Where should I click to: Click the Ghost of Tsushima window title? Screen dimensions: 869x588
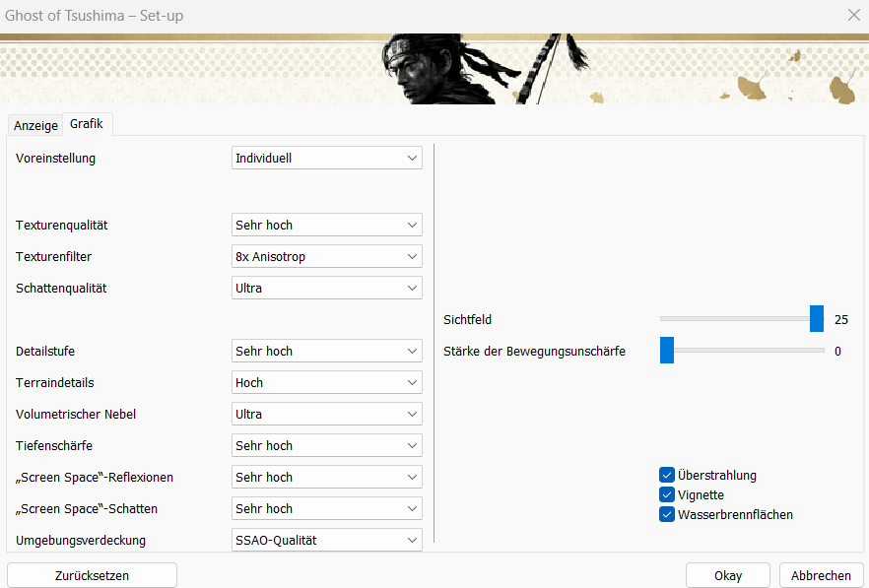95,16
